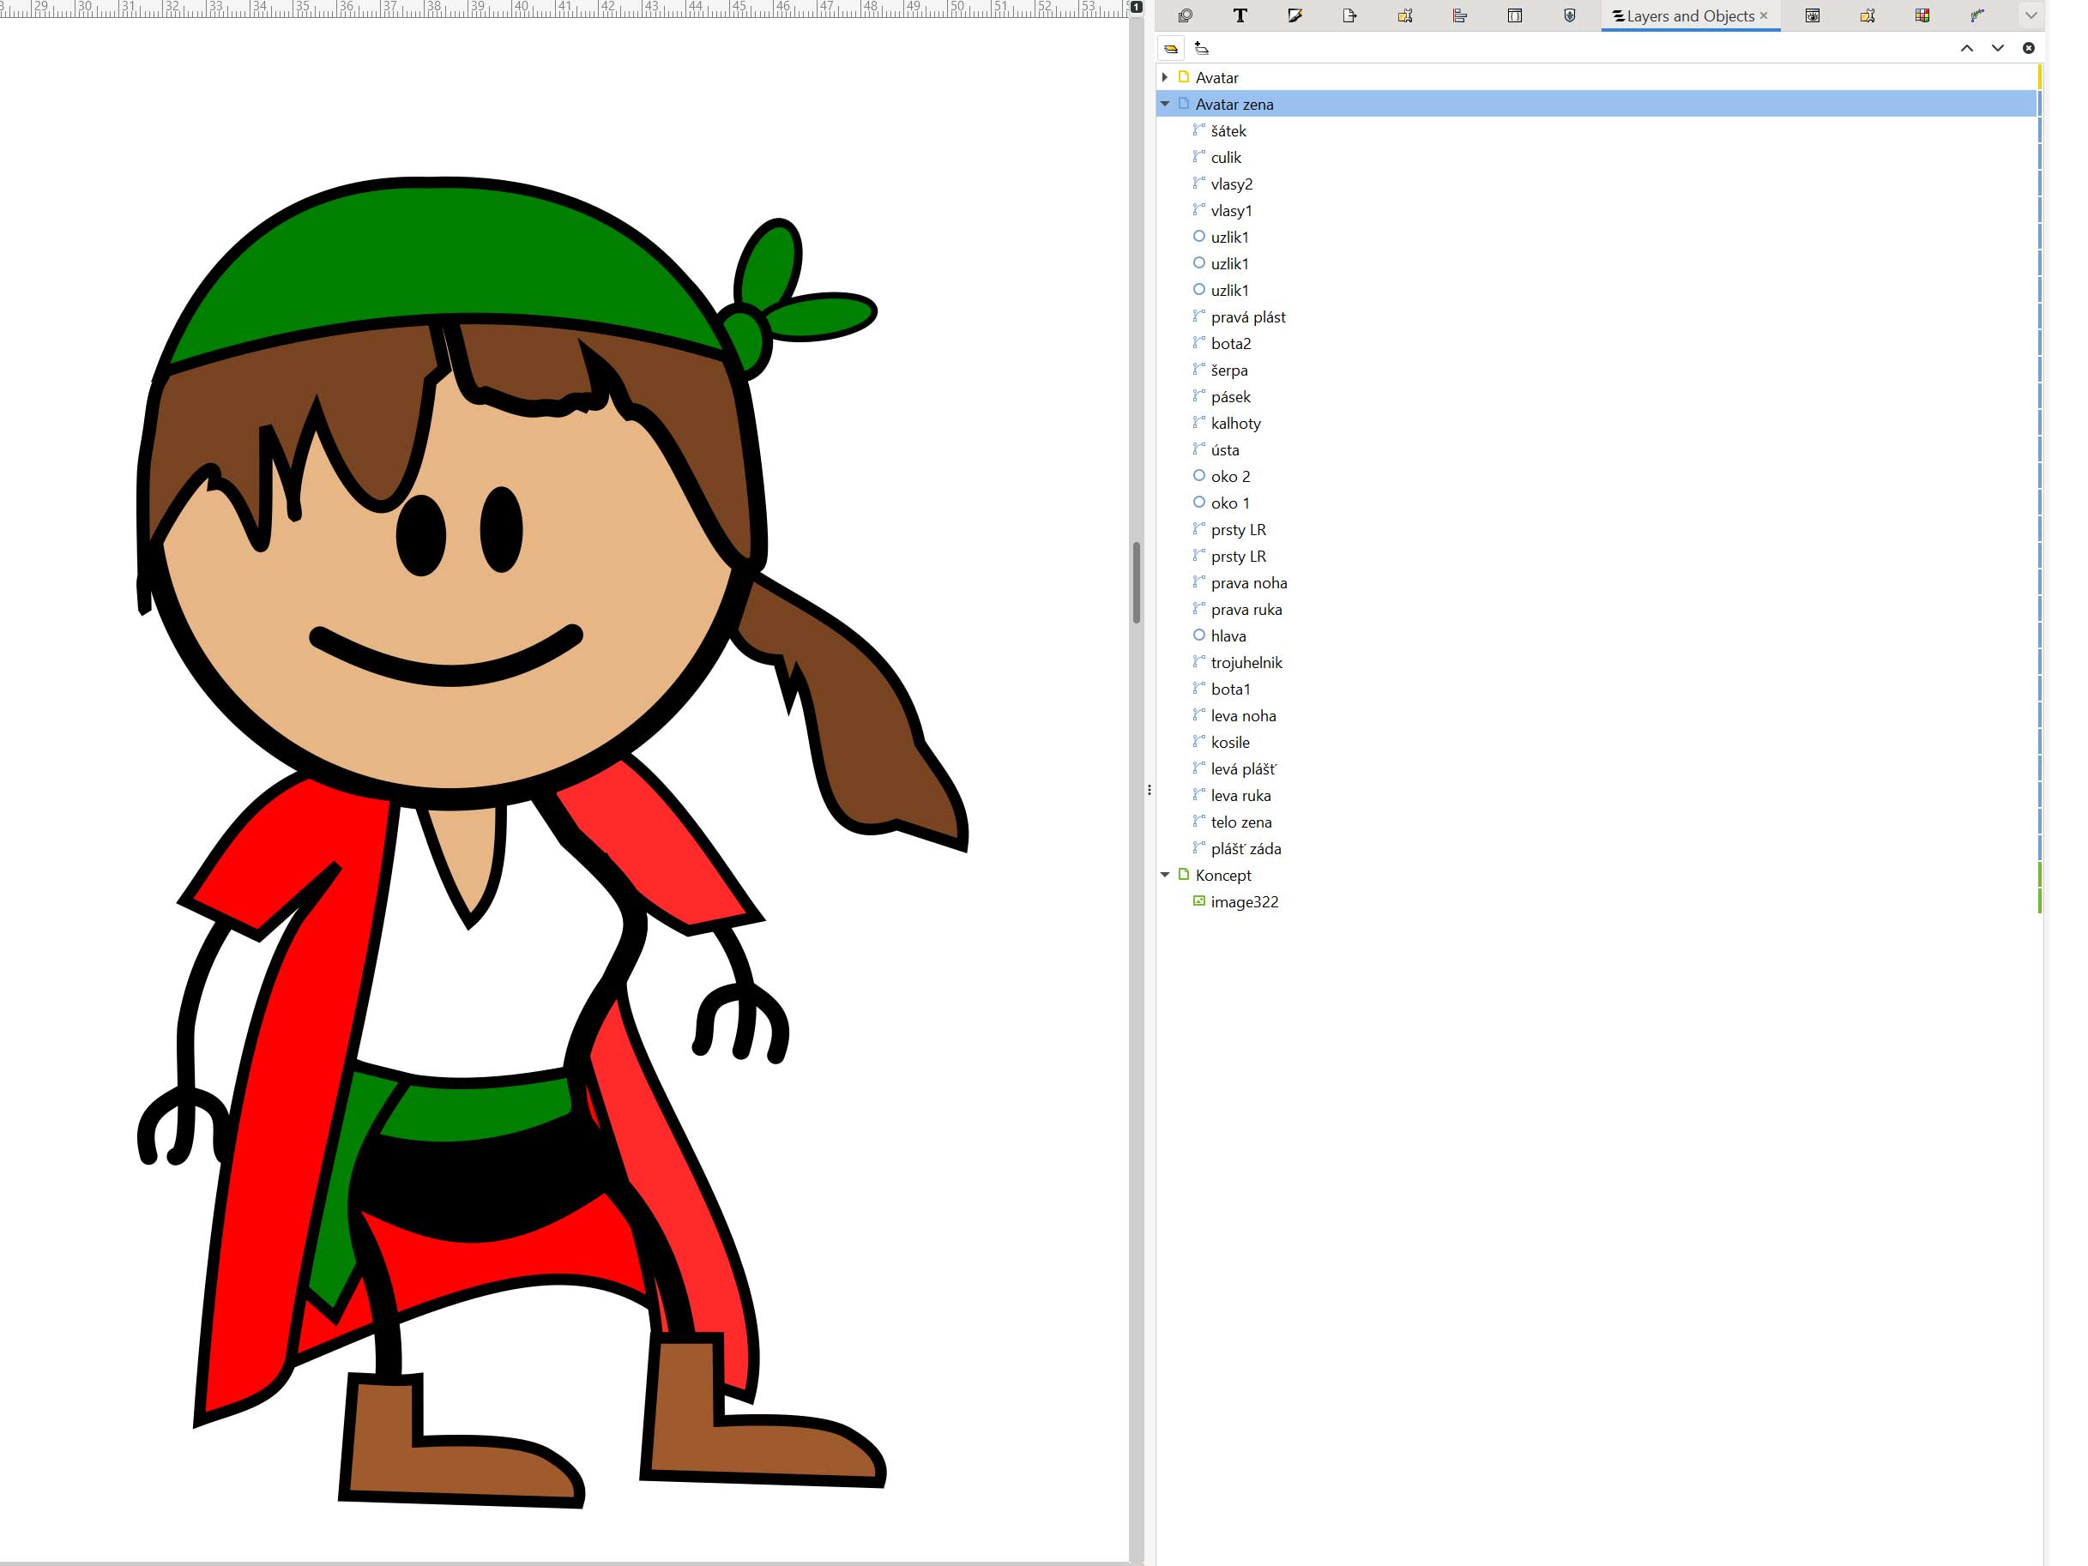
Task: Move selection down with down arrow
Action: (1997, 48)
